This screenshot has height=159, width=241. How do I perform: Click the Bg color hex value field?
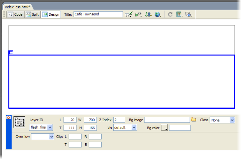(180, 128)
